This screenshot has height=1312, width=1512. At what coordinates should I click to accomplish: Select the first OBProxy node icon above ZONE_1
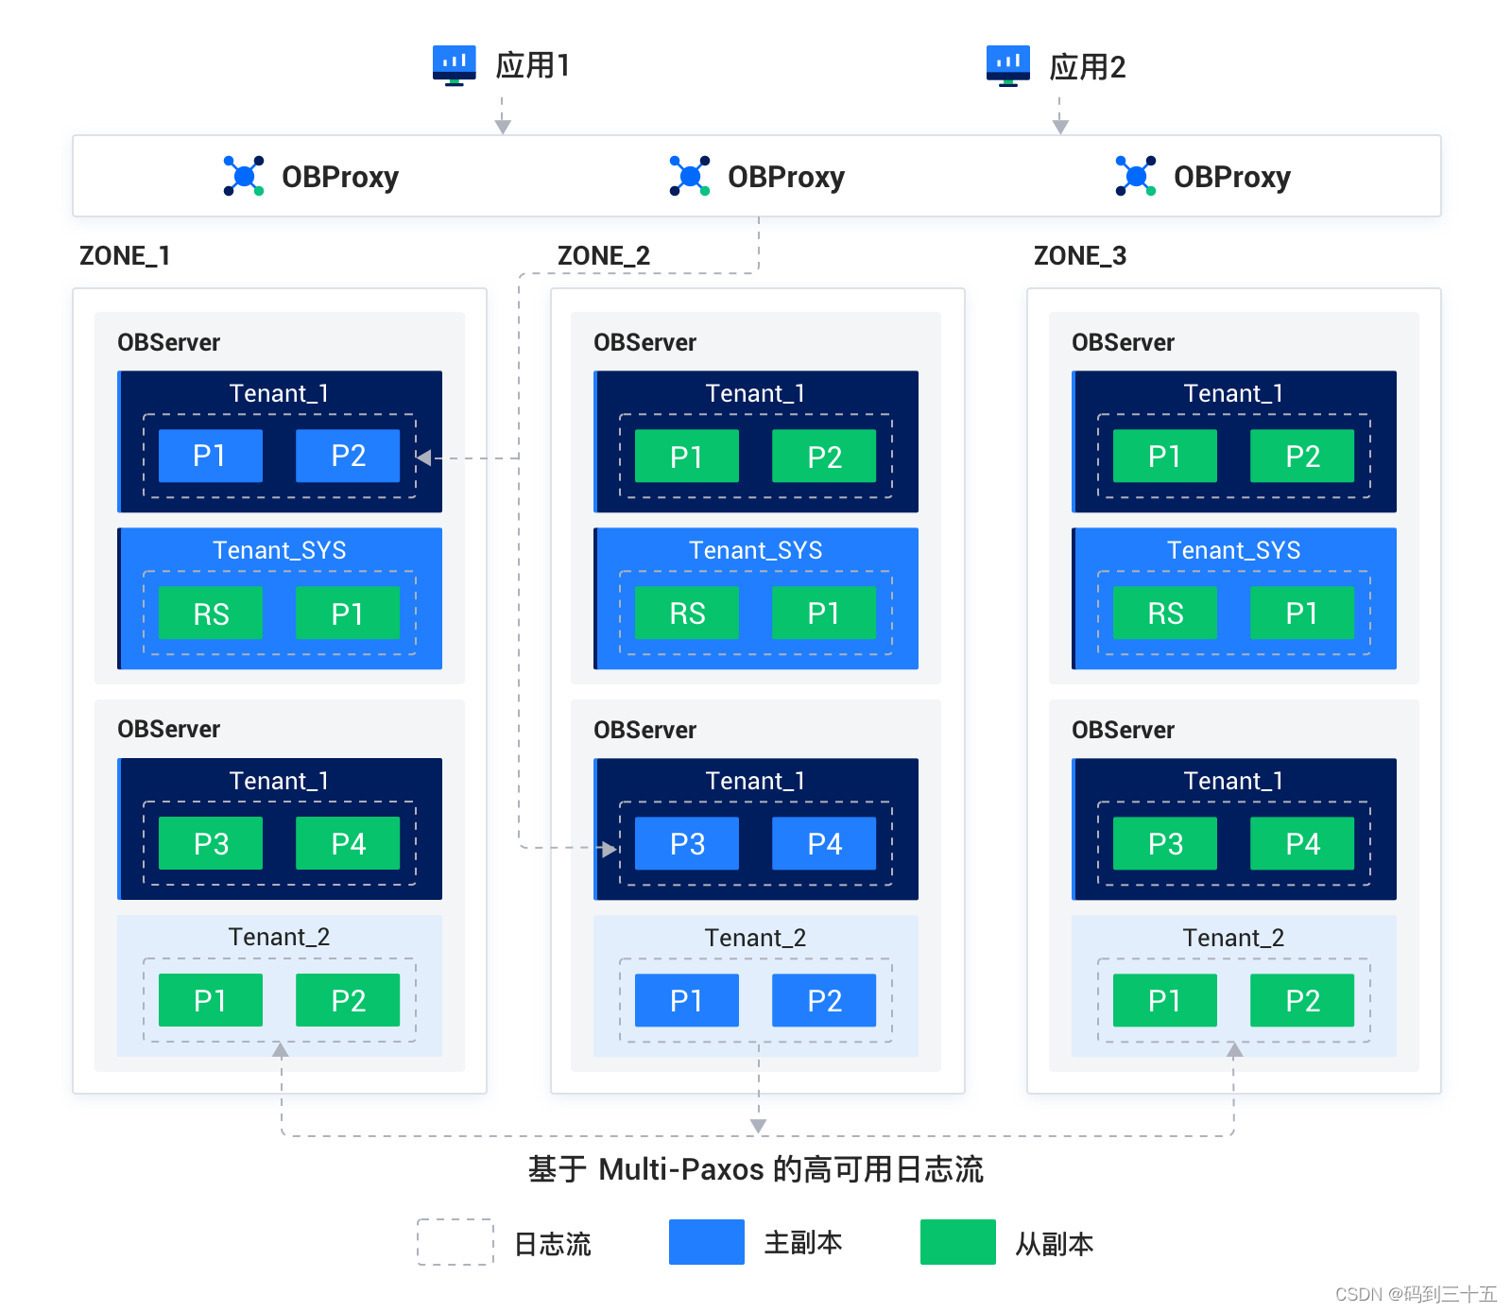[x=244, y=176]
